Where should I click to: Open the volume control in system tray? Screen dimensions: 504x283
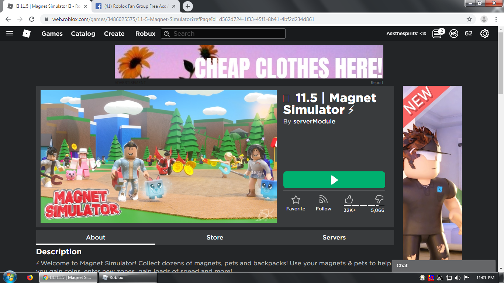[x=458, y=277]
